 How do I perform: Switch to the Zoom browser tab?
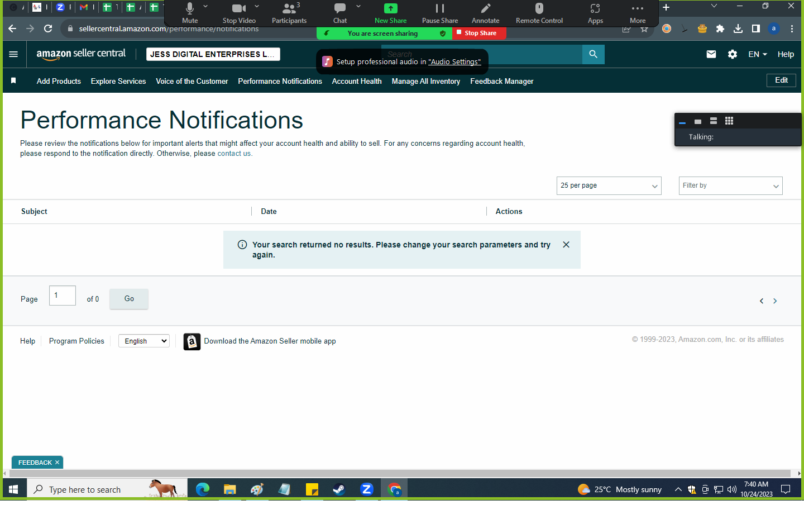pos(60,7)
